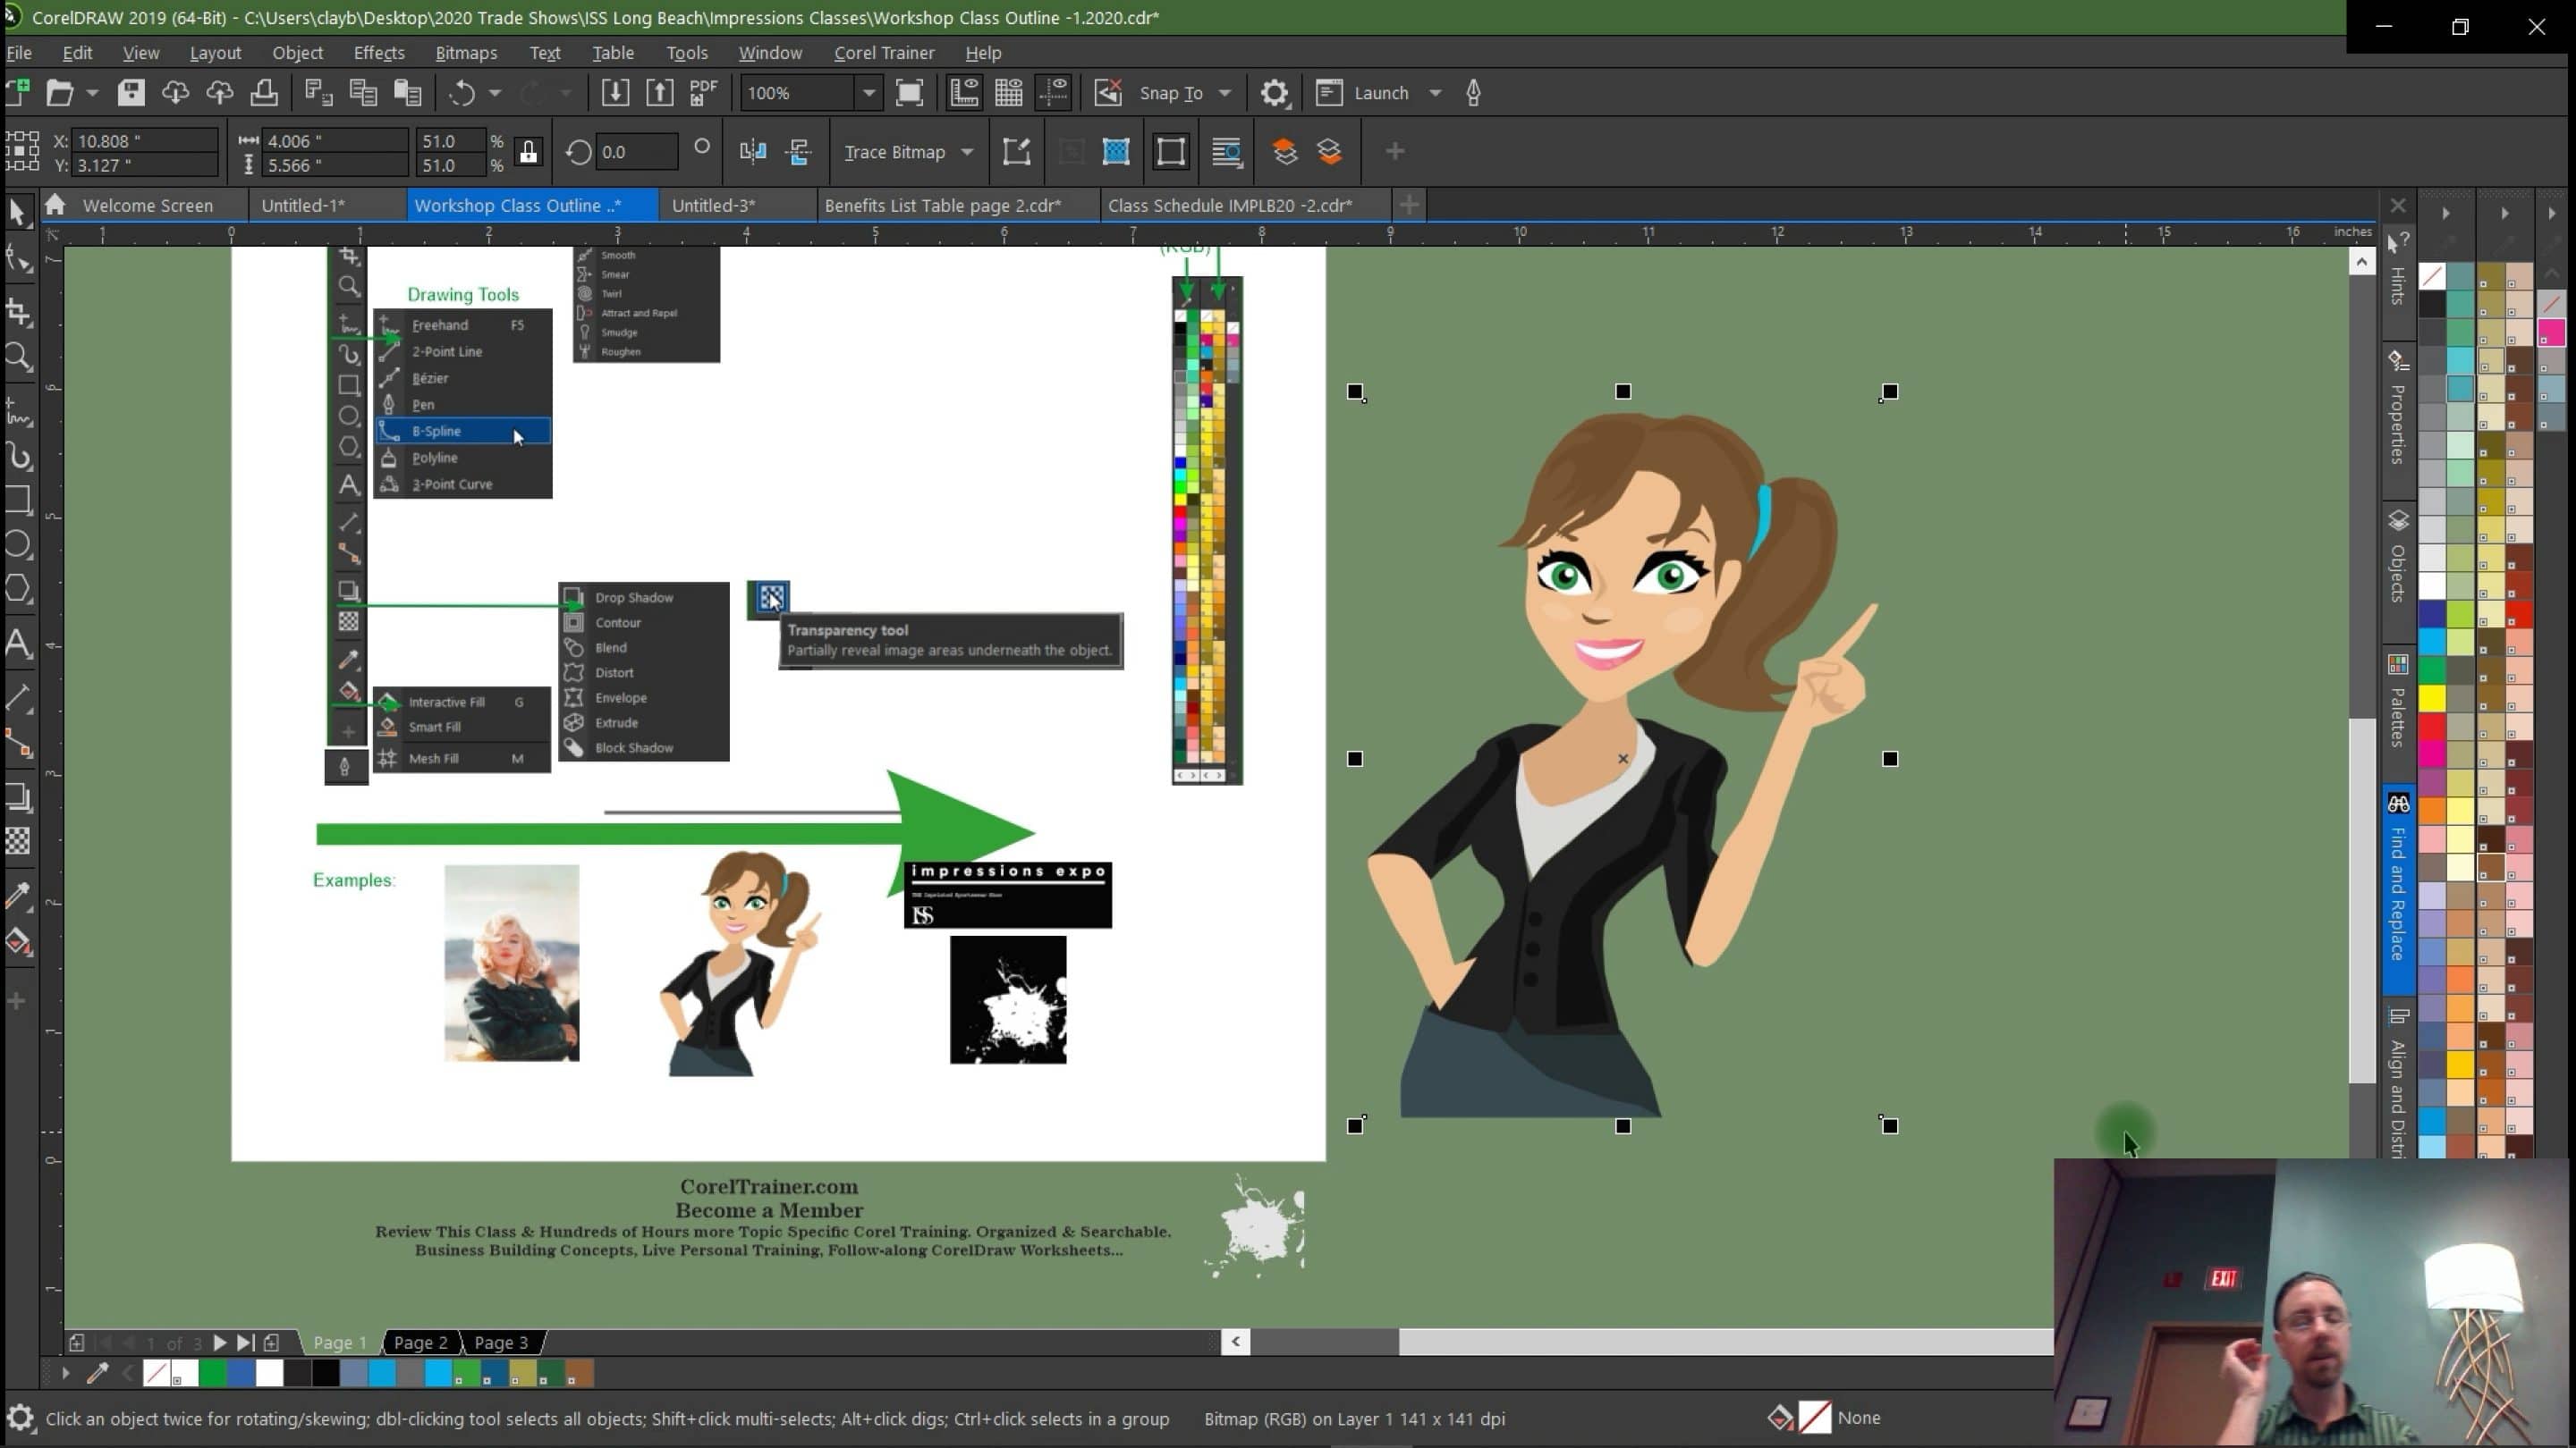2576x1448 pixels.
Task: Open the Benefits List Table page tab
Action: (943, 205)
